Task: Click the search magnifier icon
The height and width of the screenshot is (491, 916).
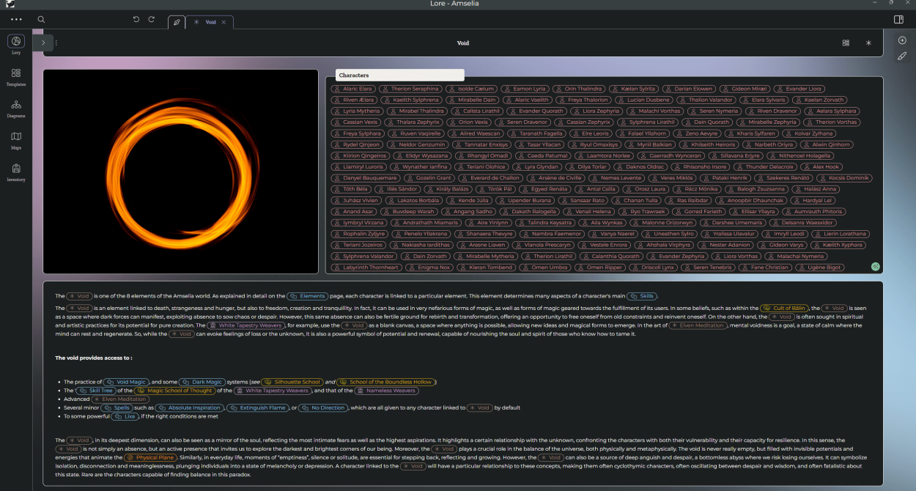Action: 41,20
